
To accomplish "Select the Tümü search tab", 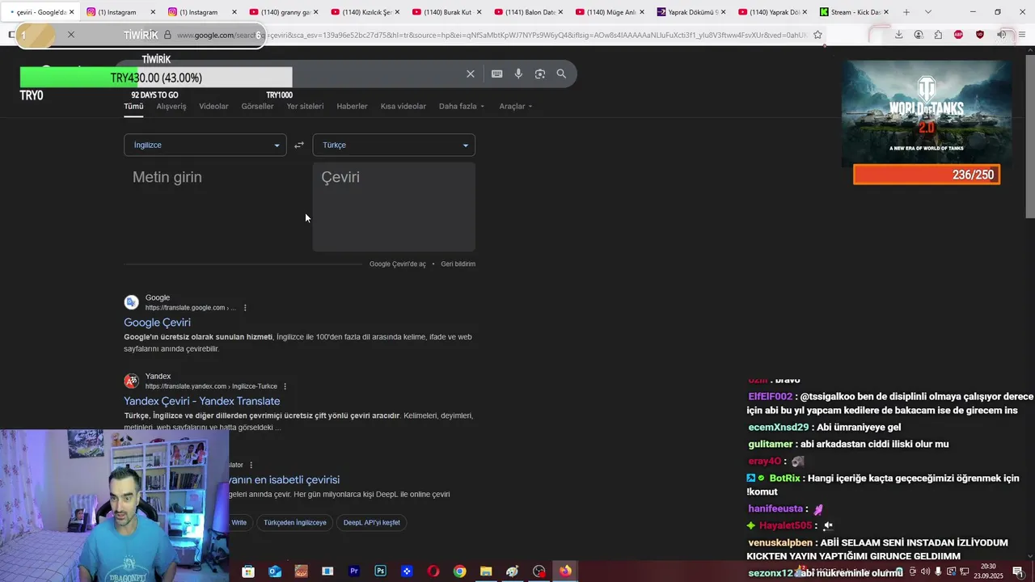I will [133, 106].
